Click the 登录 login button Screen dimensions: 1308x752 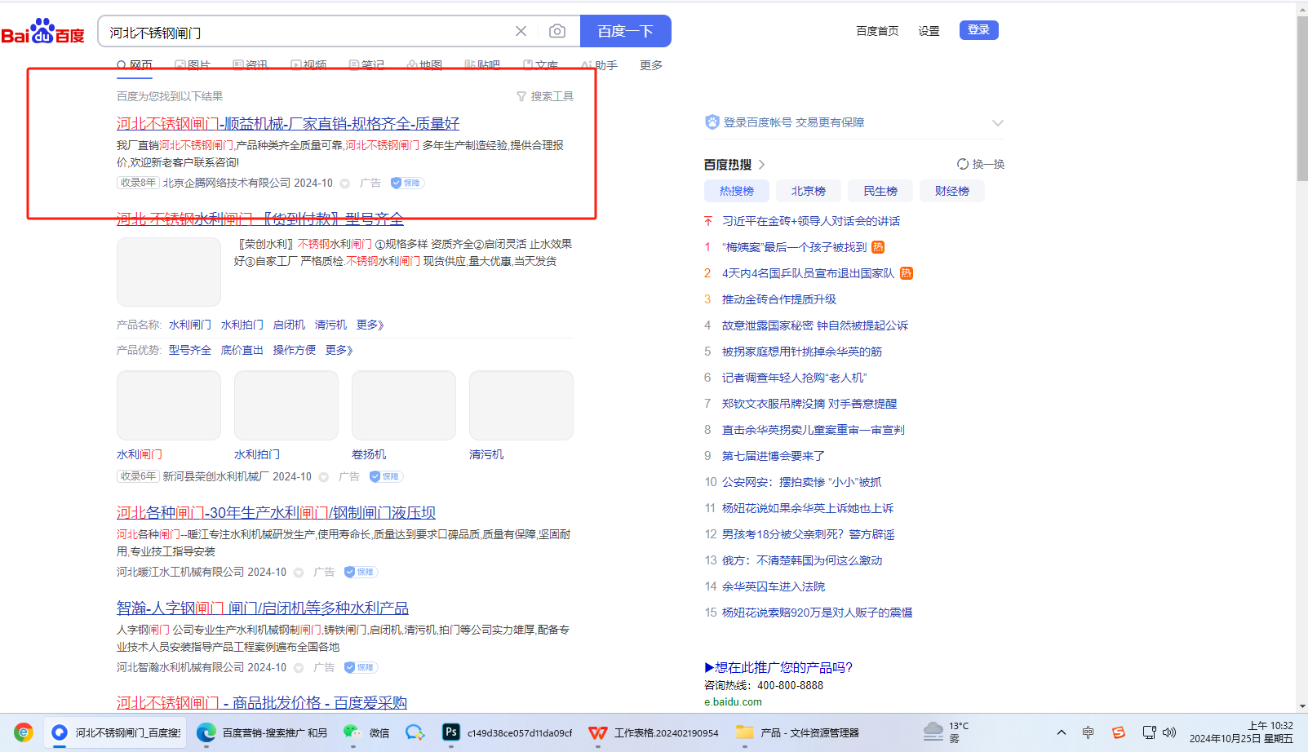tap(978, 30)
